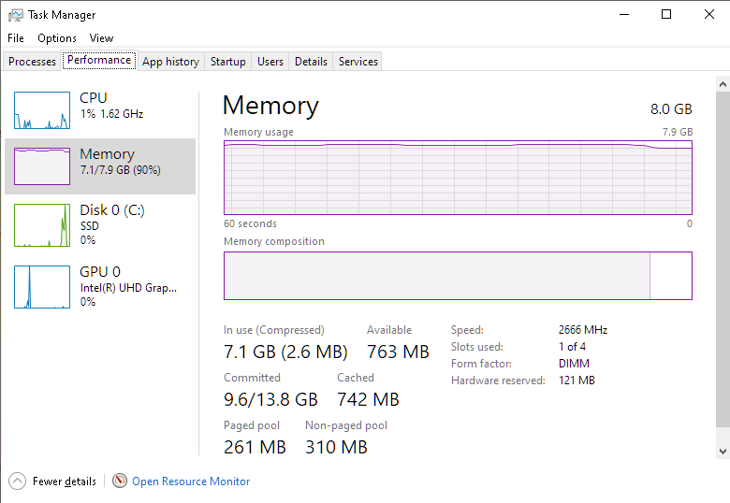Open the Options menu
The image size is (730, 503).
57,38
